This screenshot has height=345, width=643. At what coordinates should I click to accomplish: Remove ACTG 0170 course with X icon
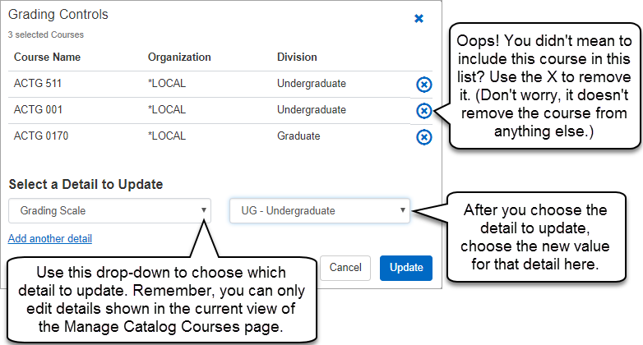coord(423,136)
